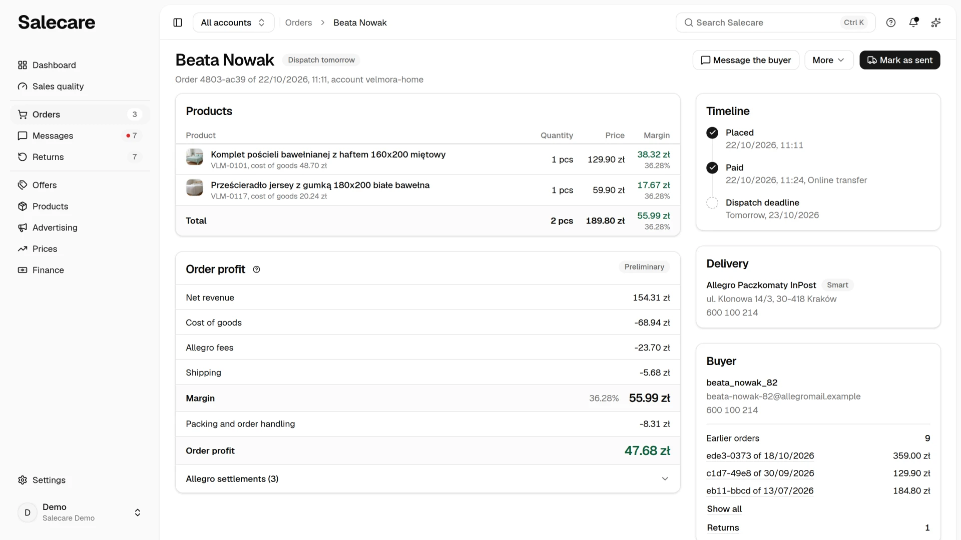Click buyer email beata-nowak-82@allegromail.example

783,396
